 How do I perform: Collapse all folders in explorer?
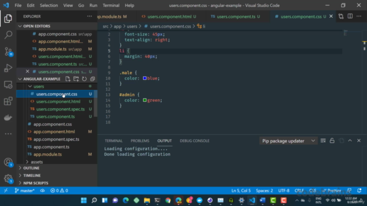pyautogui.click(x=92, y=79)
